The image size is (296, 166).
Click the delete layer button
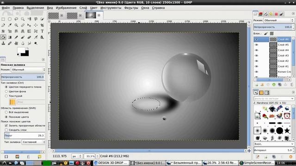(291, 85)
